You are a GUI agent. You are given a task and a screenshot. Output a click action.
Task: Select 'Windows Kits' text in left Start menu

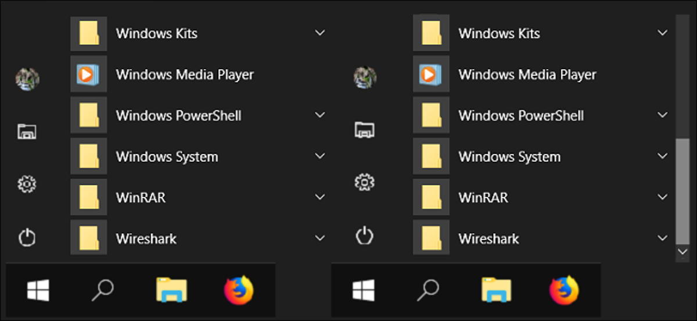[157, 33]
